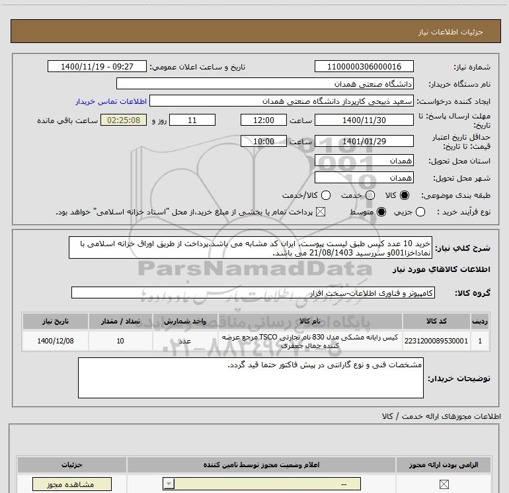The height and width of the screenshot is (493, 509).
Task: Toggle the mandatory permit checkbox
Action: [x=444, y=484]
